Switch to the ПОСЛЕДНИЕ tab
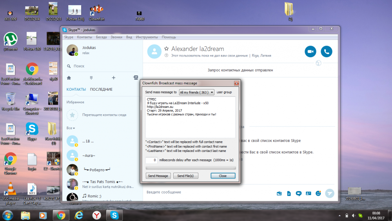The height and width of the screenshot is (221, 392). point(101,89)
